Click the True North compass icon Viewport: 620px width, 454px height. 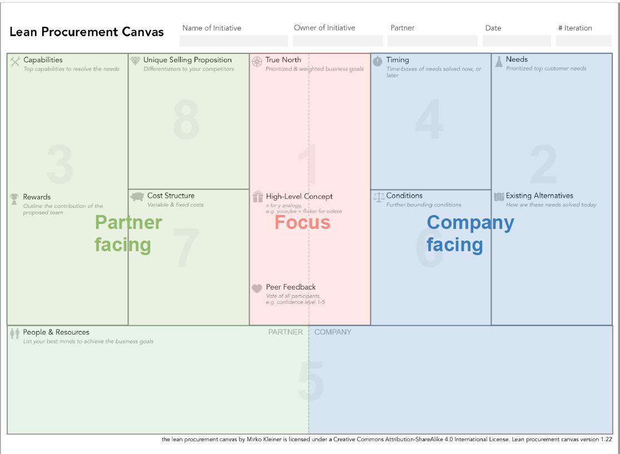point(257,61)
